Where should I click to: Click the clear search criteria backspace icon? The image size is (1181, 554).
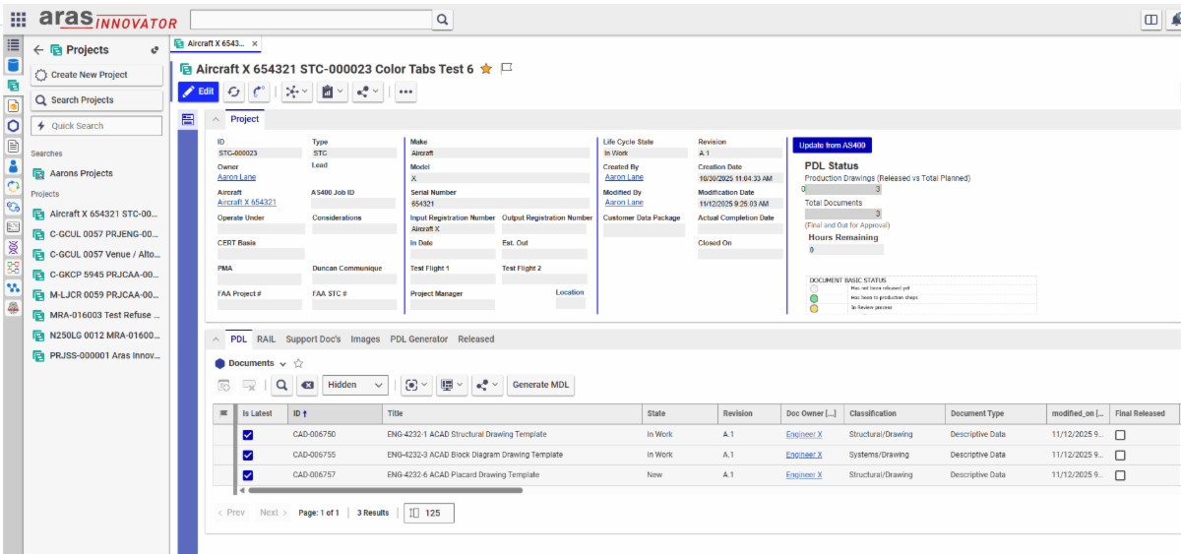(x=306, y=385)
